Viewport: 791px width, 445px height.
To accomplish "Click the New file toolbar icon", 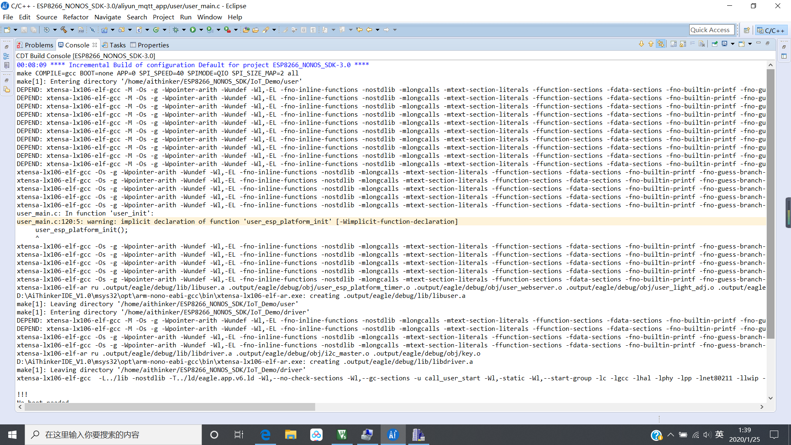I will click(7, 30).
